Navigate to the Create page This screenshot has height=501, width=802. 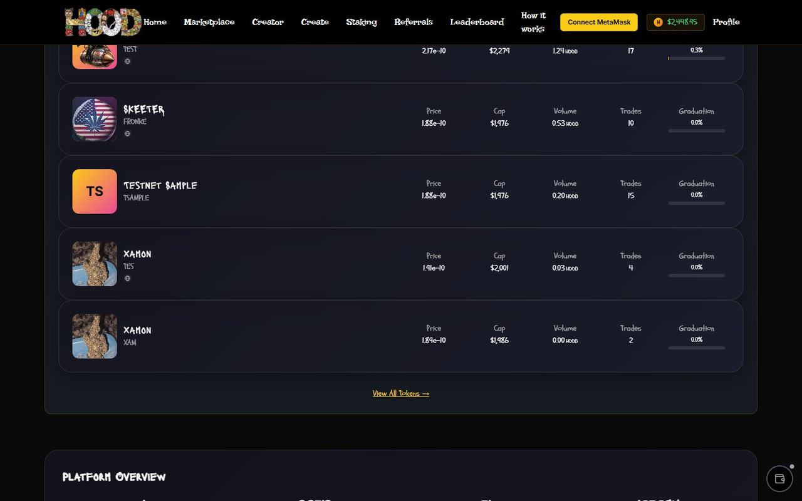tap(315, 22)
